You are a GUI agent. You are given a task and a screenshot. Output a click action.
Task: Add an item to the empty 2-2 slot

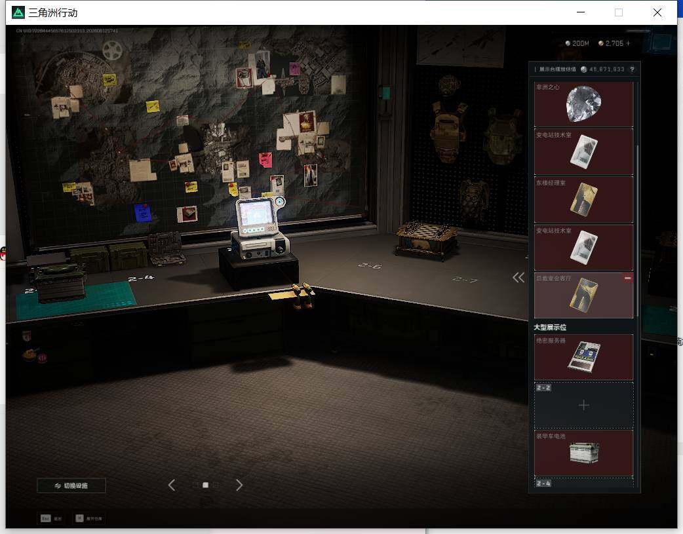coord(583,406)
